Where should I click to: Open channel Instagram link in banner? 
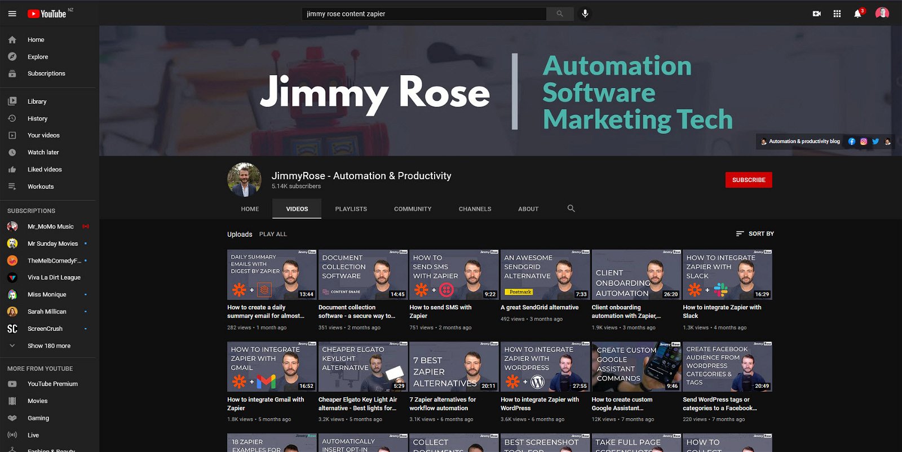pyautogui.click(x=863, y=141)
